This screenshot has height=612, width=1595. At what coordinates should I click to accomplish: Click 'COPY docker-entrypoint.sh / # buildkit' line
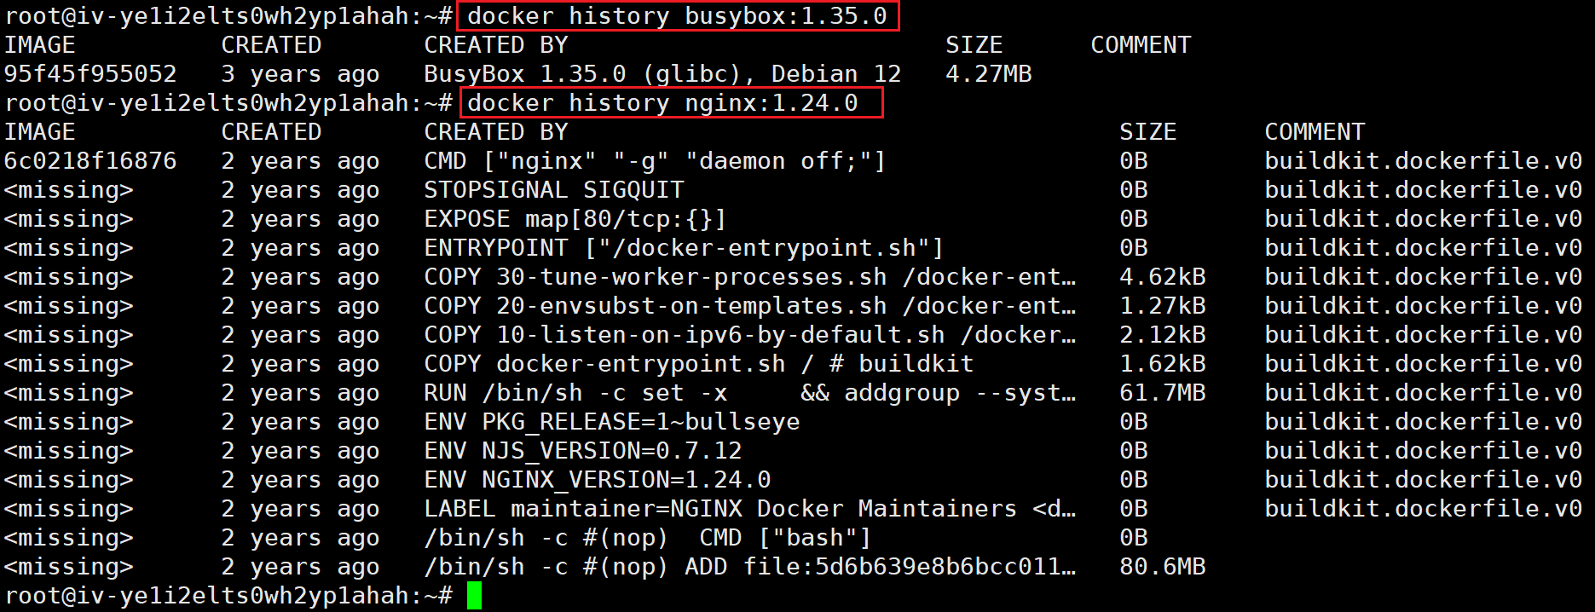point(699,364)
